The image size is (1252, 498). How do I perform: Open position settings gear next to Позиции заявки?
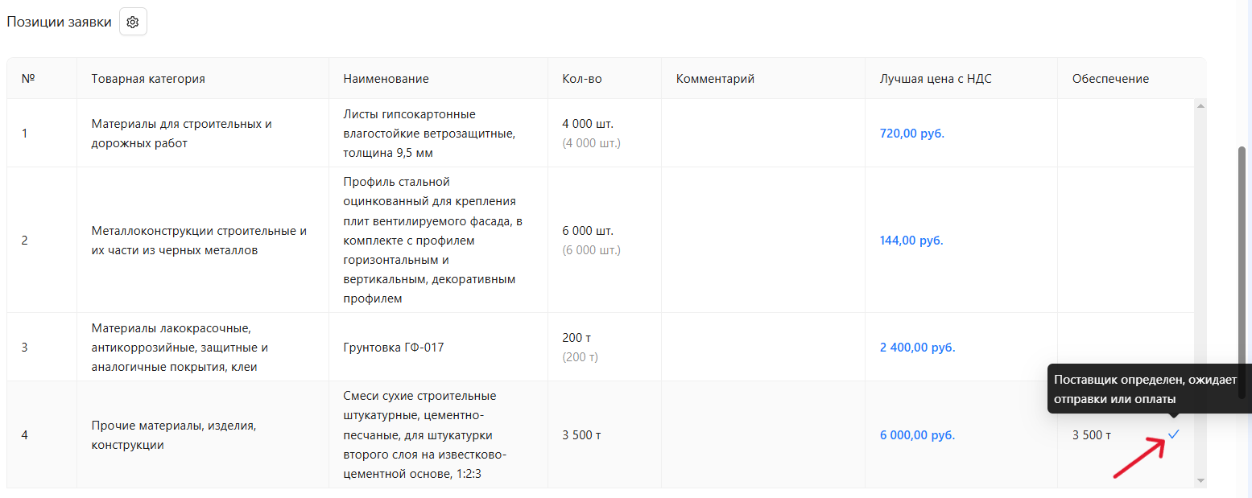tap(133, 23)
